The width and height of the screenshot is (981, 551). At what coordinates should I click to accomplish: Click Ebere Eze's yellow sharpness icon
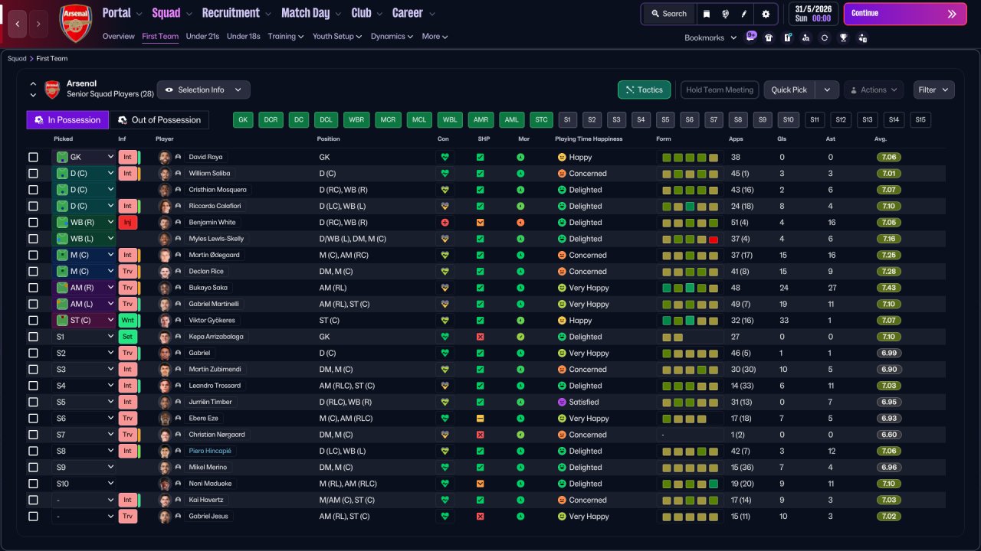[x=480, y=419]
